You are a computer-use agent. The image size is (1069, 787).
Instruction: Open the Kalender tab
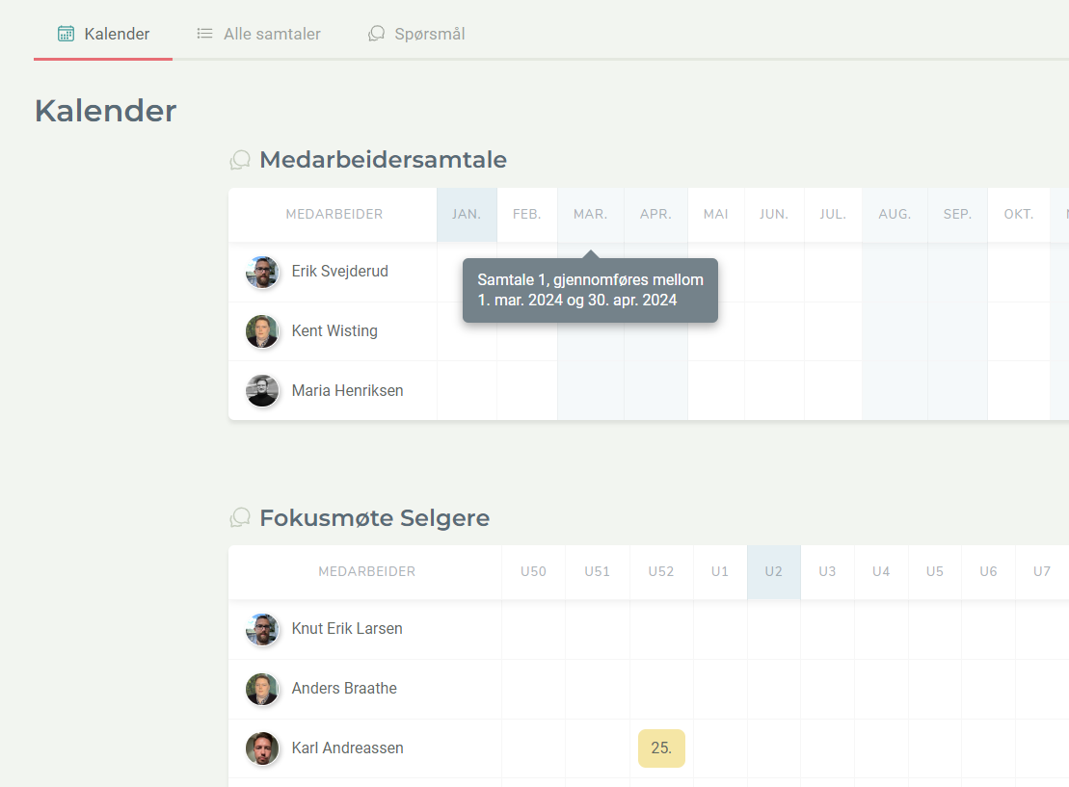(x=103, y=34)
